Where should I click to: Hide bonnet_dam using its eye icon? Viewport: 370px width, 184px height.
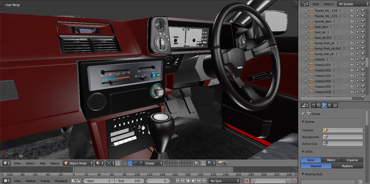tap(352, 21)
